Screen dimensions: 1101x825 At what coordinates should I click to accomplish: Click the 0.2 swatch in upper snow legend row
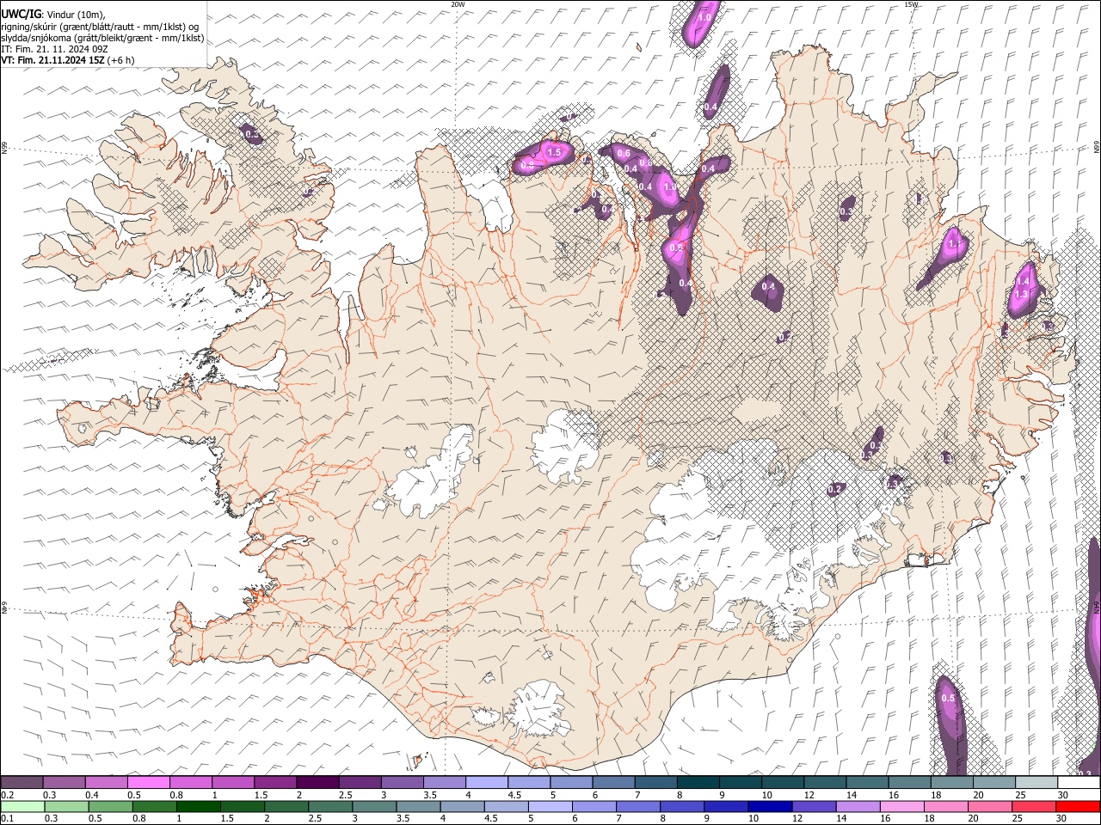coord(22,782)
